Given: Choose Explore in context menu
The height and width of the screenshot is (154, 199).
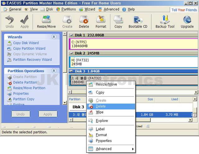Looking at the screenshot, I should [x=111, y=121].
